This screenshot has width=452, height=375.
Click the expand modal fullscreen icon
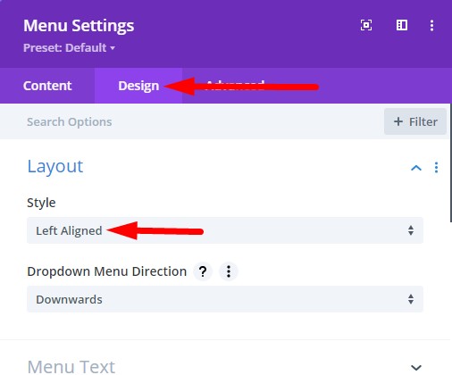[366, 25]
